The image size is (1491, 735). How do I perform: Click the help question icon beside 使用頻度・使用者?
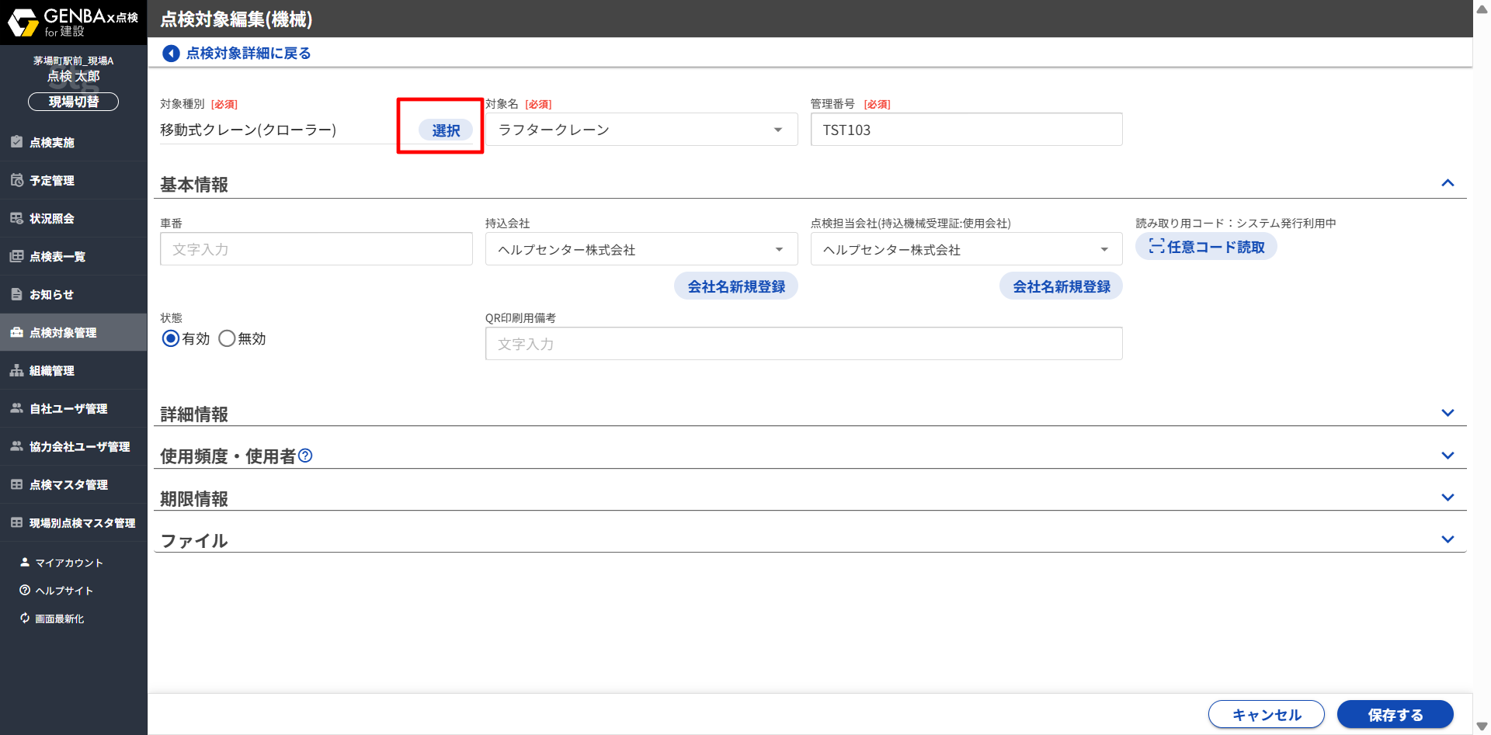[305, 456]
